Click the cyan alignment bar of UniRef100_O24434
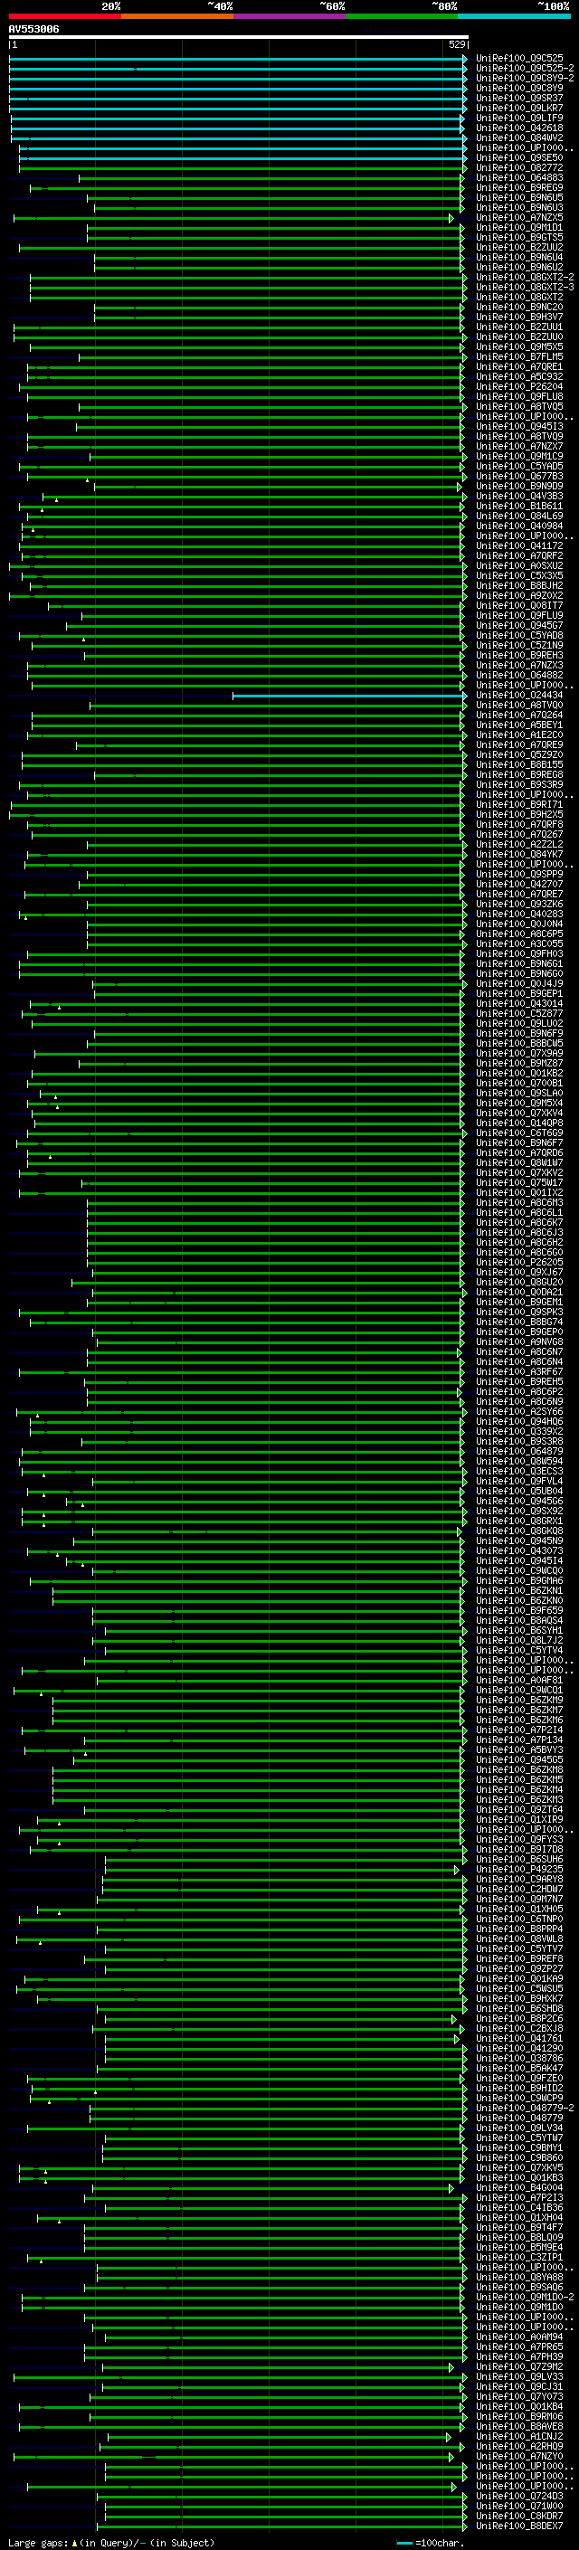This screenshot has width=579, height=2550. 349,695
